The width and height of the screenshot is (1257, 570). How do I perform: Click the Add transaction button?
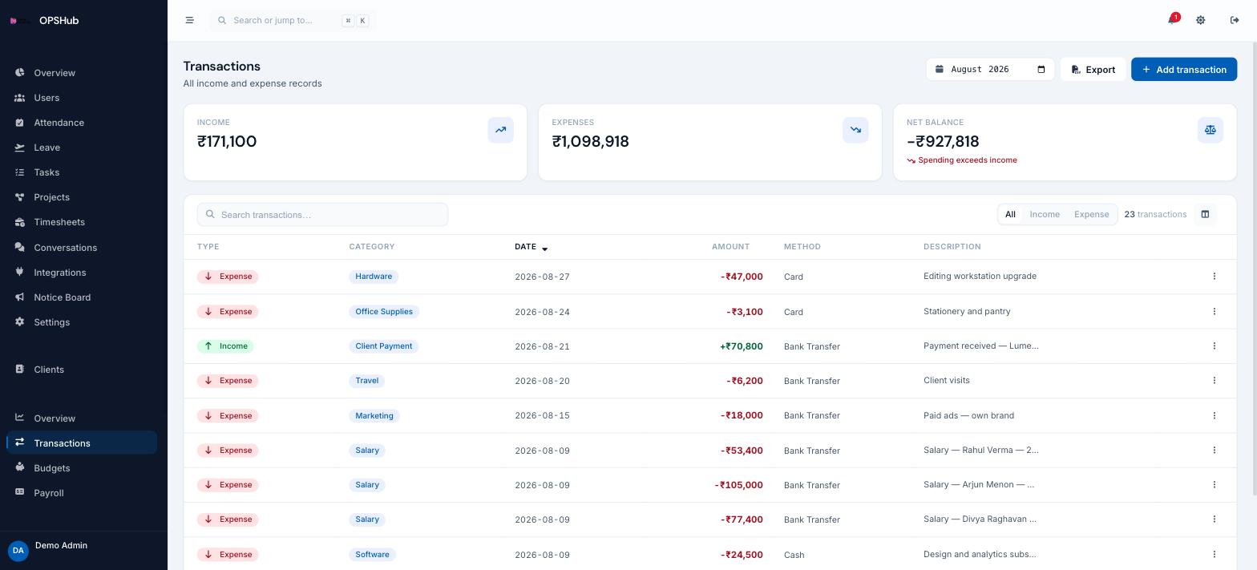pyautogui.click(x=1183, y=69)
